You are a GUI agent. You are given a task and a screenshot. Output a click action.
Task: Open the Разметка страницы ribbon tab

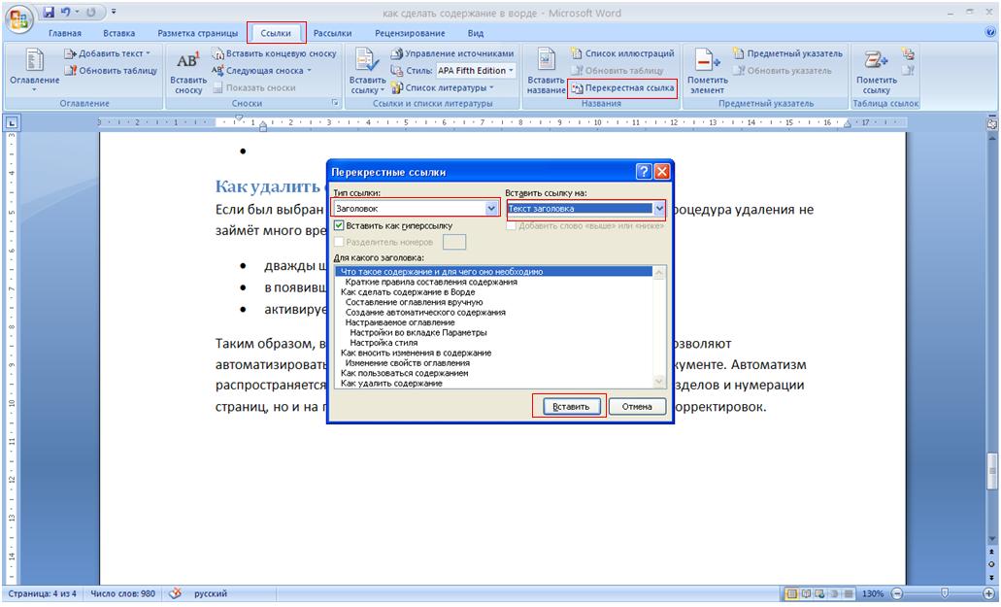pyautogui.click(x=197, y=33)
